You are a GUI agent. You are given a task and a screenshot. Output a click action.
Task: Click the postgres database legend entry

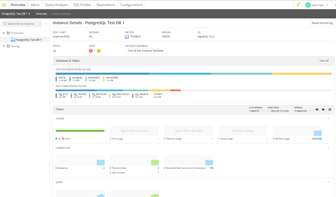point(76,79)
